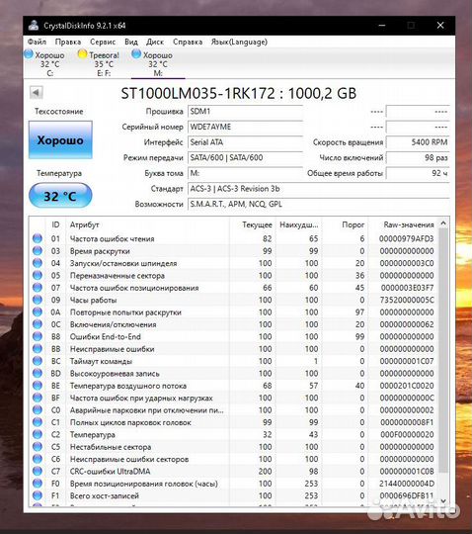
Task: Click the Raw-значения column header
Action: [x=403, y=224]
